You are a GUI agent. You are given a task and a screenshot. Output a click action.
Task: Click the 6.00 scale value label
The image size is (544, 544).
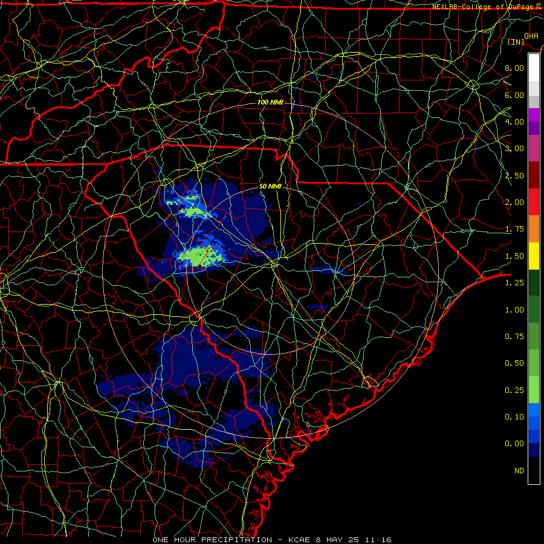point(514,95)
